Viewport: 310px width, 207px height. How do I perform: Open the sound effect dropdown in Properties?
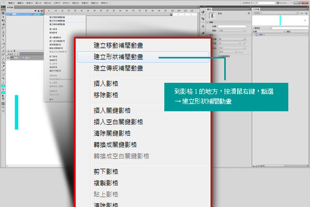pos(229,43)
